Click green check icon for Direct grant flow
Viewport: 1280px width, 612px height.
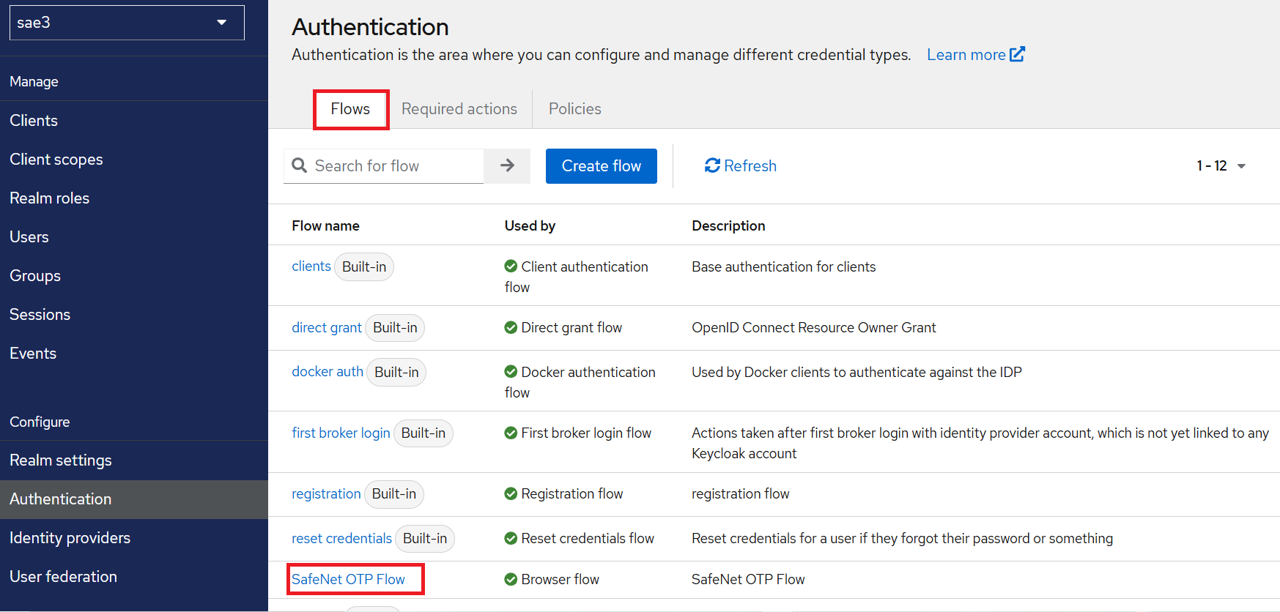click(x=511, y=328)
